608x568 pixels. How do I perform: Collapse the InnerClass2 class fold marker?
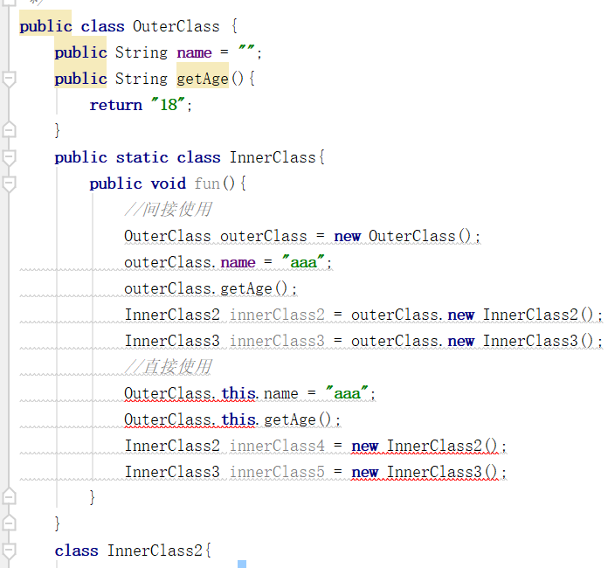tap(9, 551)
